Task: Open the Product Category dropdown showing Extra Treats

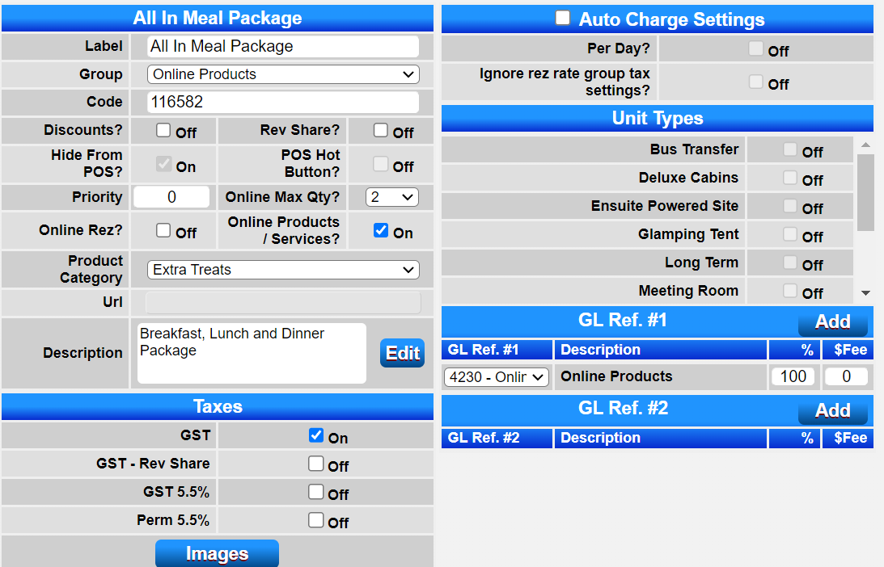Action: [x=283, y=270]
